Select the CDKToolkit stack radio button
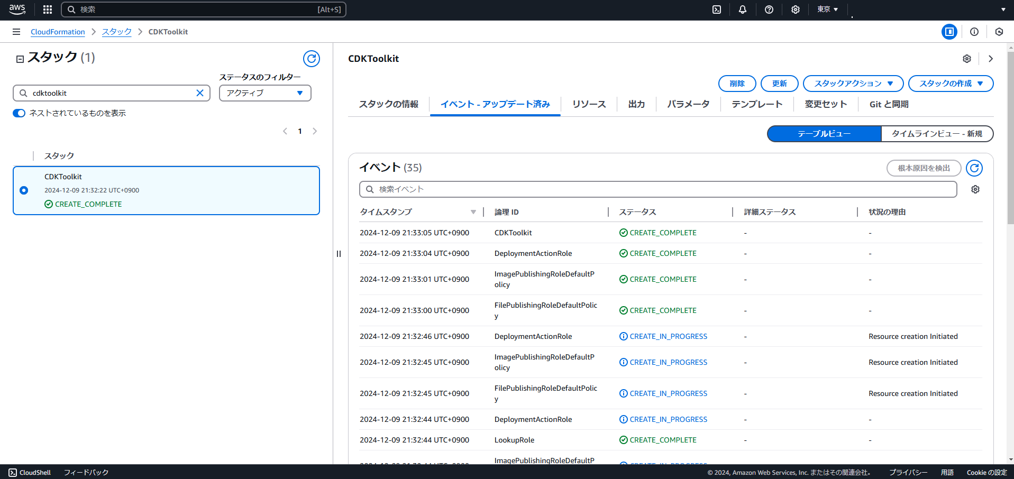The width and height of the screenshot is (1014, 479). pos(24,190)
